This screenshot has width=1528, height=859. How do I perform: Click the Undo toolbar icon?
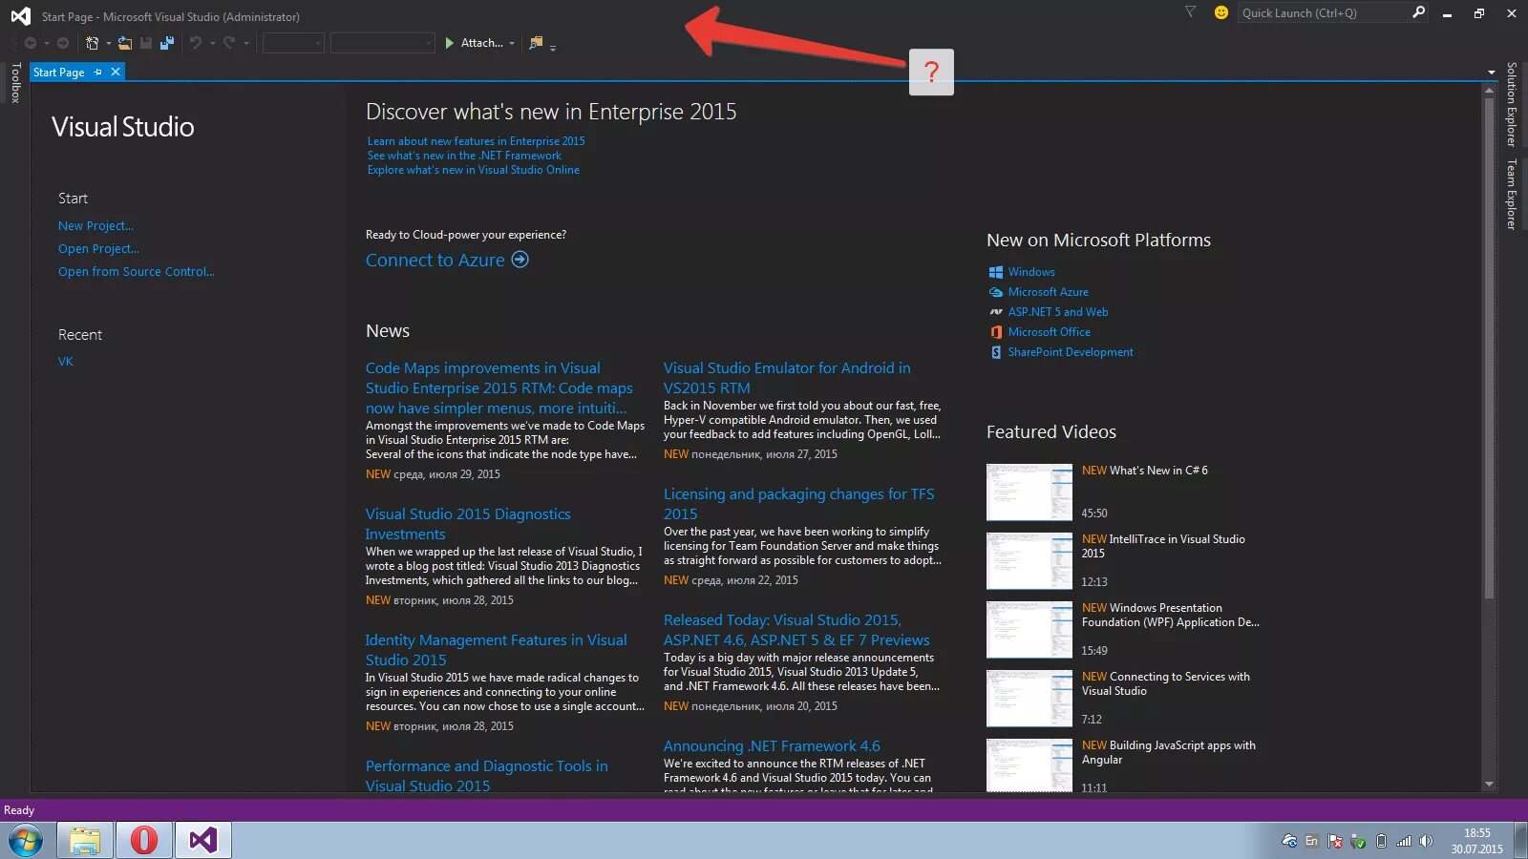tap(196, 43)
